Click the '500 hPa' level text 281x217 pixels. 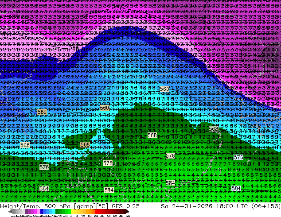(x=58, y=206)
